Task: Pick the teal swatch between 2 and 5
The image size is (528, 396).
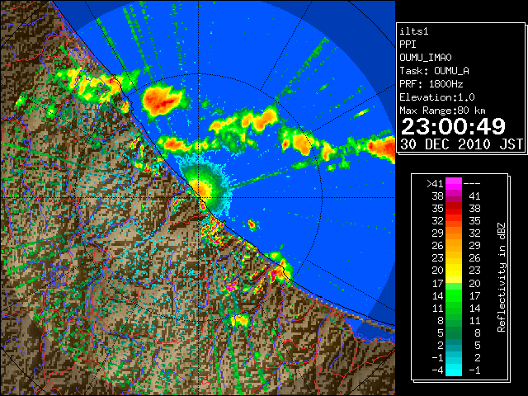Action: (454, 345)
